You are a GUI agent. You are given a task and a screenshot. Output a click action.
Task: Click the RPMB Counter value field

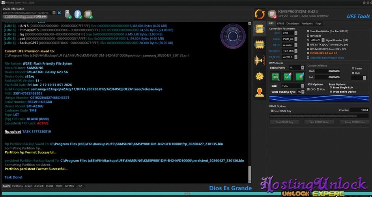[x=359, y=110]
